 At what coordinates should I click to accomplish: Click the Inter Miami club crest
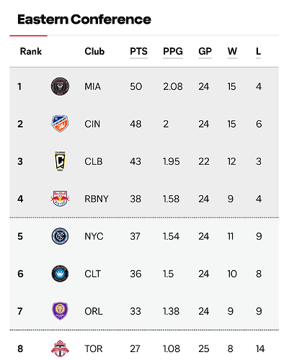click(x=60, y=86)
